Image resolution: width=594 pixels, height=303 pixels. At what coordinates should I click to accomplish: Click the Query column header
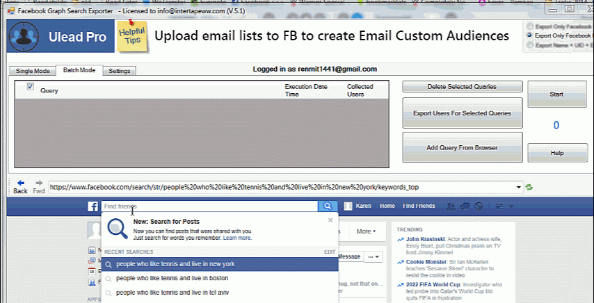click(x=49, y=91)
